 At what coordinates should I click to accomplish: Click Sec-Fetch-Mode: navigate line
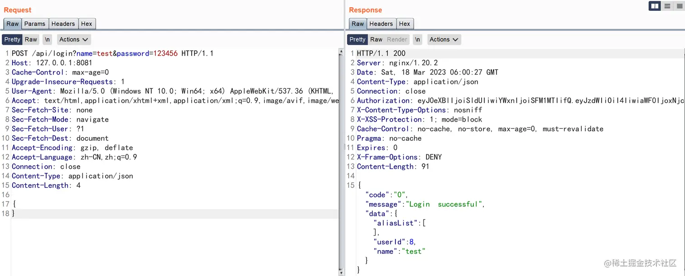pos(60,119)
